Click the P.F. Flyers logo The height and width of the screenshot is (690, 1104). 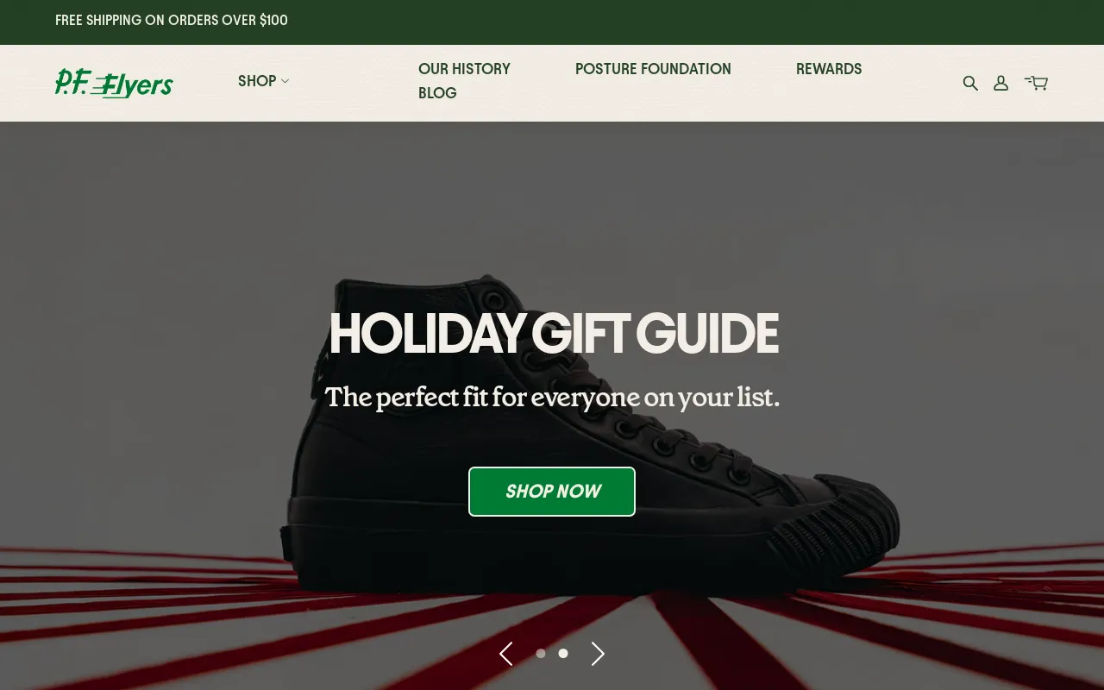click(x=114, y=83)
